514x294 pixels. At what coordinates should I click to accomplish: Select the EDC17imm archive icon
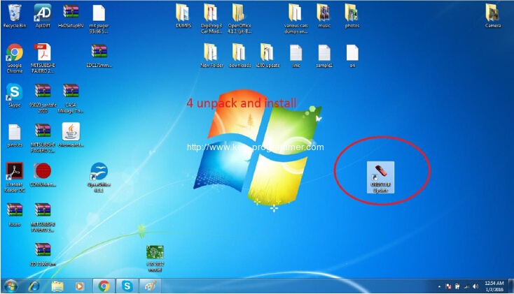click(99, 56)
